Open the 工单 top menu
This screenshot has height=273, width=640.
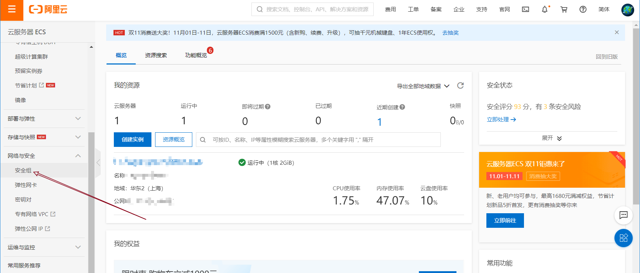pyautogui.click(x=413, y=9)
